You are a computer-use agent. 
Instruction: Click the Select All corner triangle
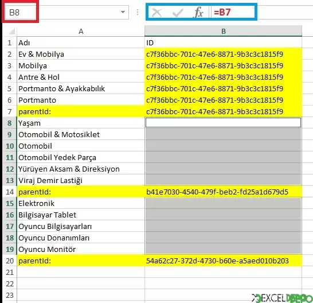(12, 32)
